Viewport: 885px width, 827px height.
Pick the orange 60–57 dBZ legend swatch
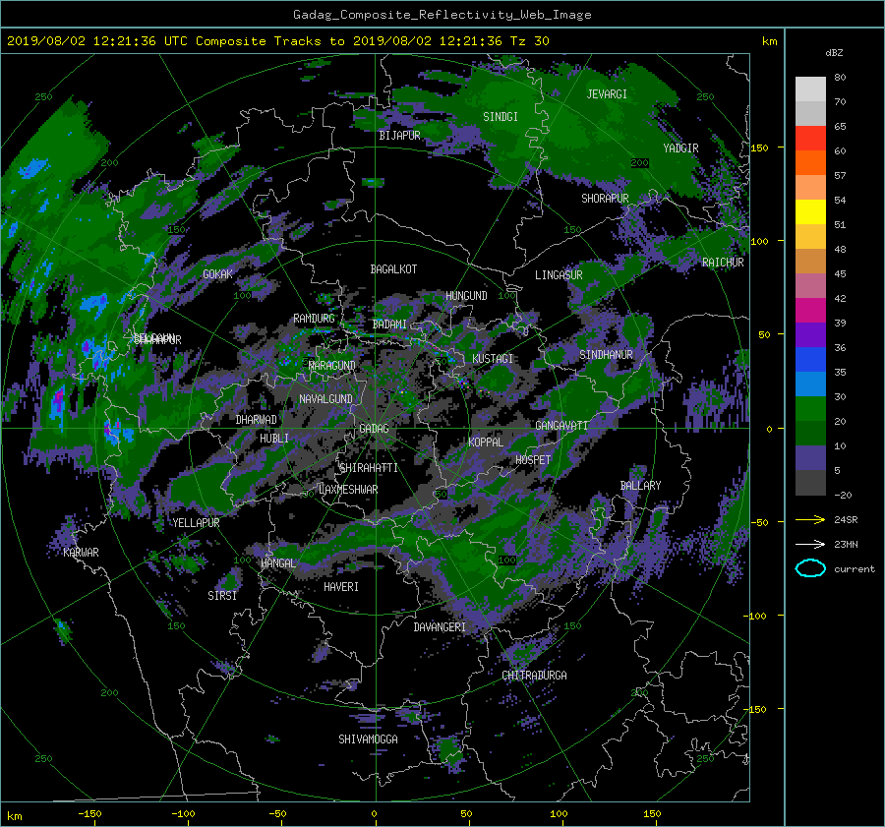click(x=810, y=163)
